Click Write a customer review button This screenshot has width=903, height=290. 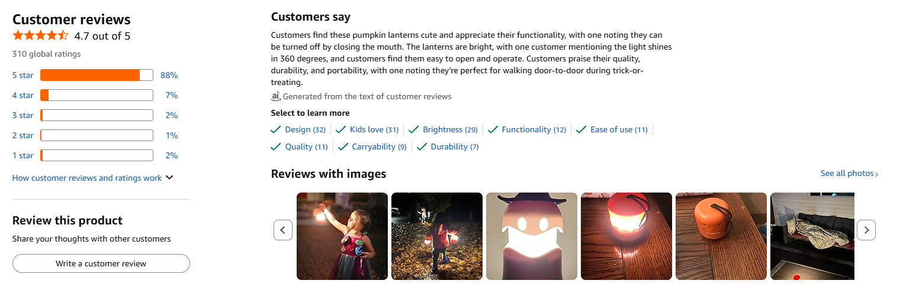click(x=101, y=263)
